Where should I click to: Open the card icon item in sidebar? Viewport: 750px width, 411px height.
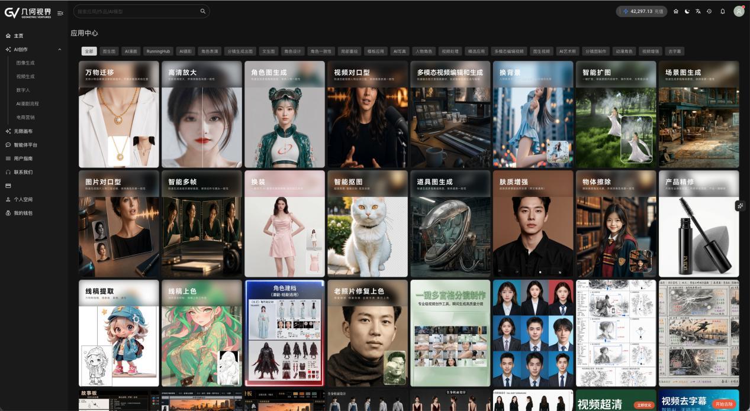point(8,186)
